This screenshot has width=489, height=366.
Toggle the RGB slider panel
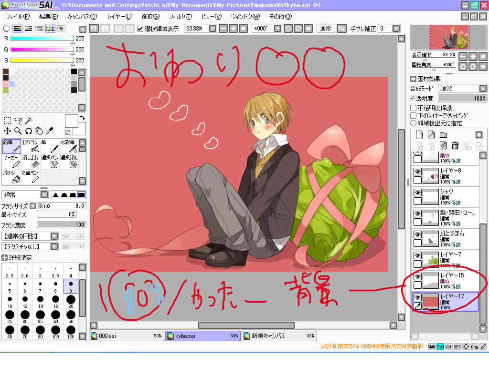18,29
